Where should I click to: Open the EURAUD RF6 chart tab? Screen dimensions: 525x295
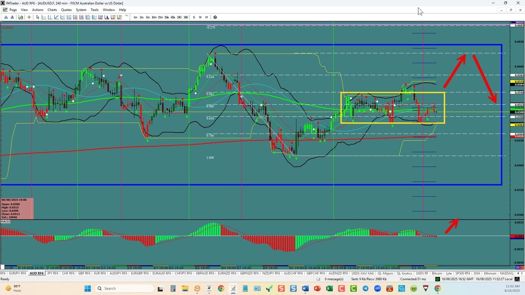tap(162, 273)
